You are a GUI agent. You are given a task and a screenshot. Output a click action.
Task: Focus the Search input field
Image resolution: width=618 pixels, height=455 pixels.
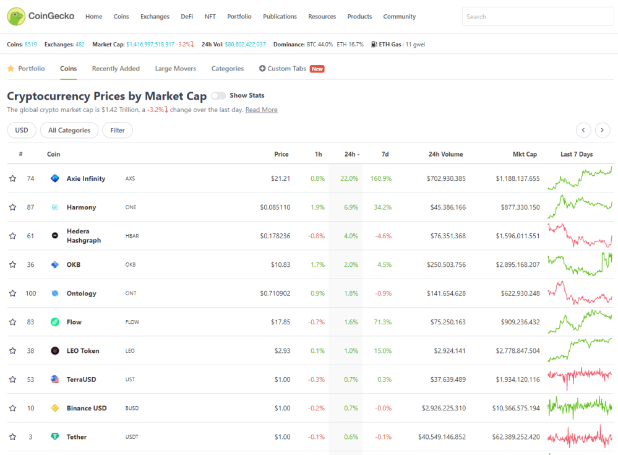point(538,17)
